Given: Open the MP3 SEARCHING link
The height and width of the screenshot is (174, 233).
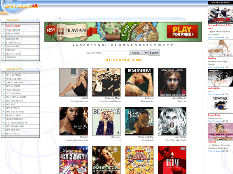Looking at the screenshot, I should [x=15, y=112].
